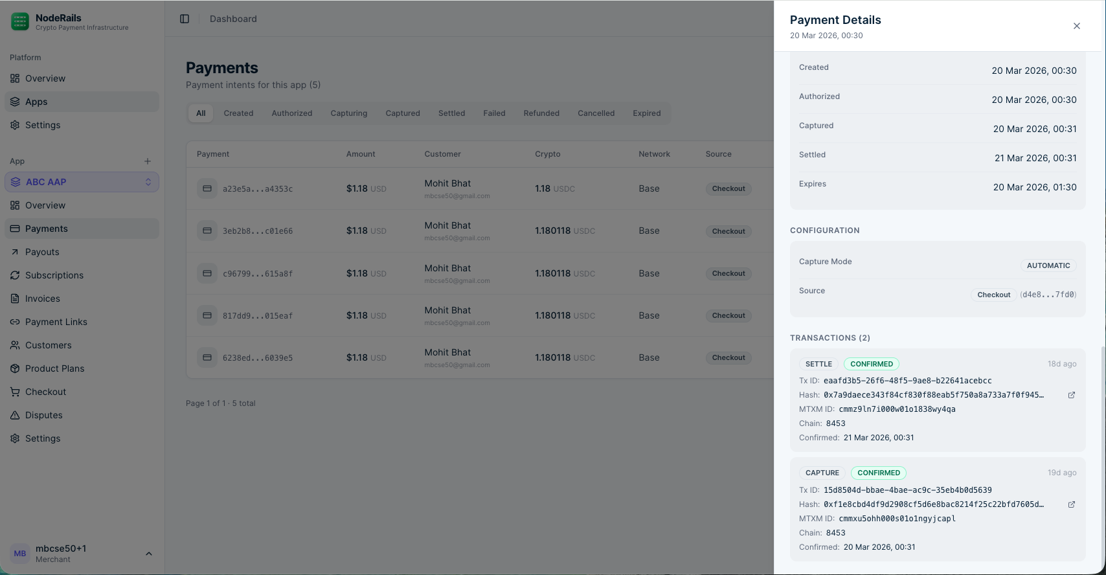Show the Captured payments tab

coord(402,113)
